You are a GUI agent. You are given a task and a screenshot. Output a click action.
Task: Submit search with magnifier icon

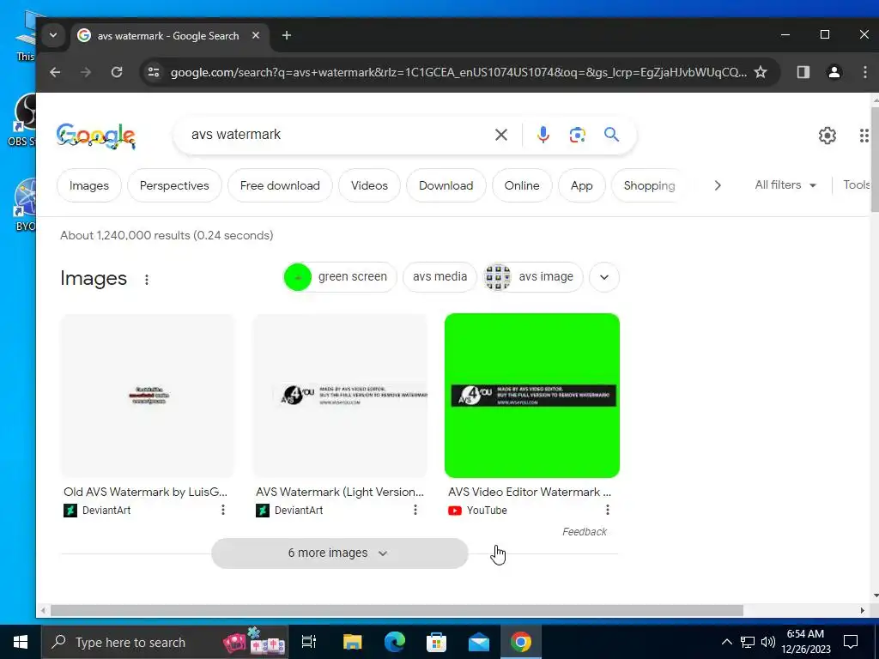click(611, 135)
